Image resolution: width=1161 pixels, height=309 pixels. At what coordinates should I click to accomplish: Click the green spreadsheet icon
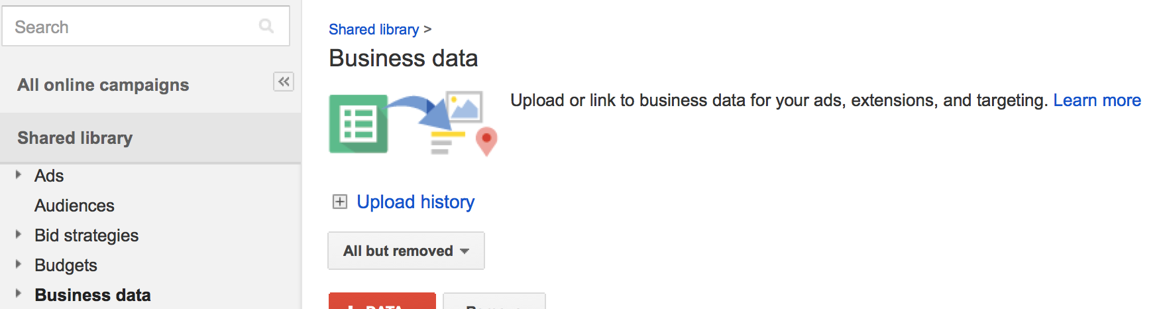pyautogui.click(x=359, y=124)
